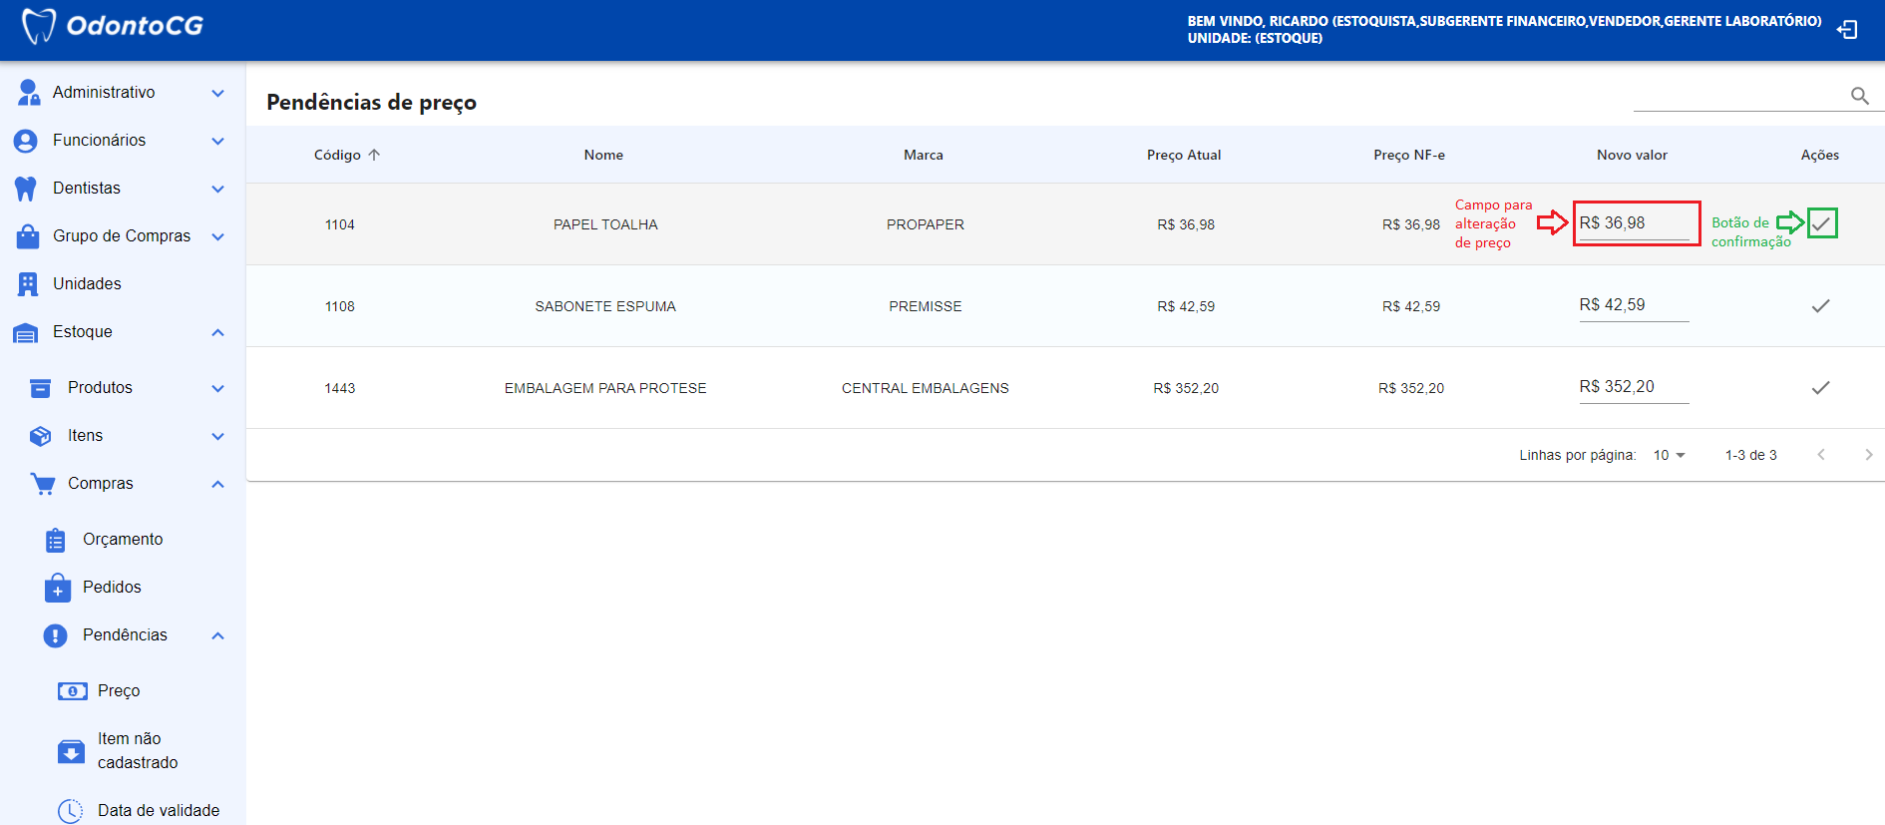Viewport: 1885px width, 825px height.
Task: Collapse the Pendências submenu chevron
Action: pyautogui.click(x=217, y=635)
